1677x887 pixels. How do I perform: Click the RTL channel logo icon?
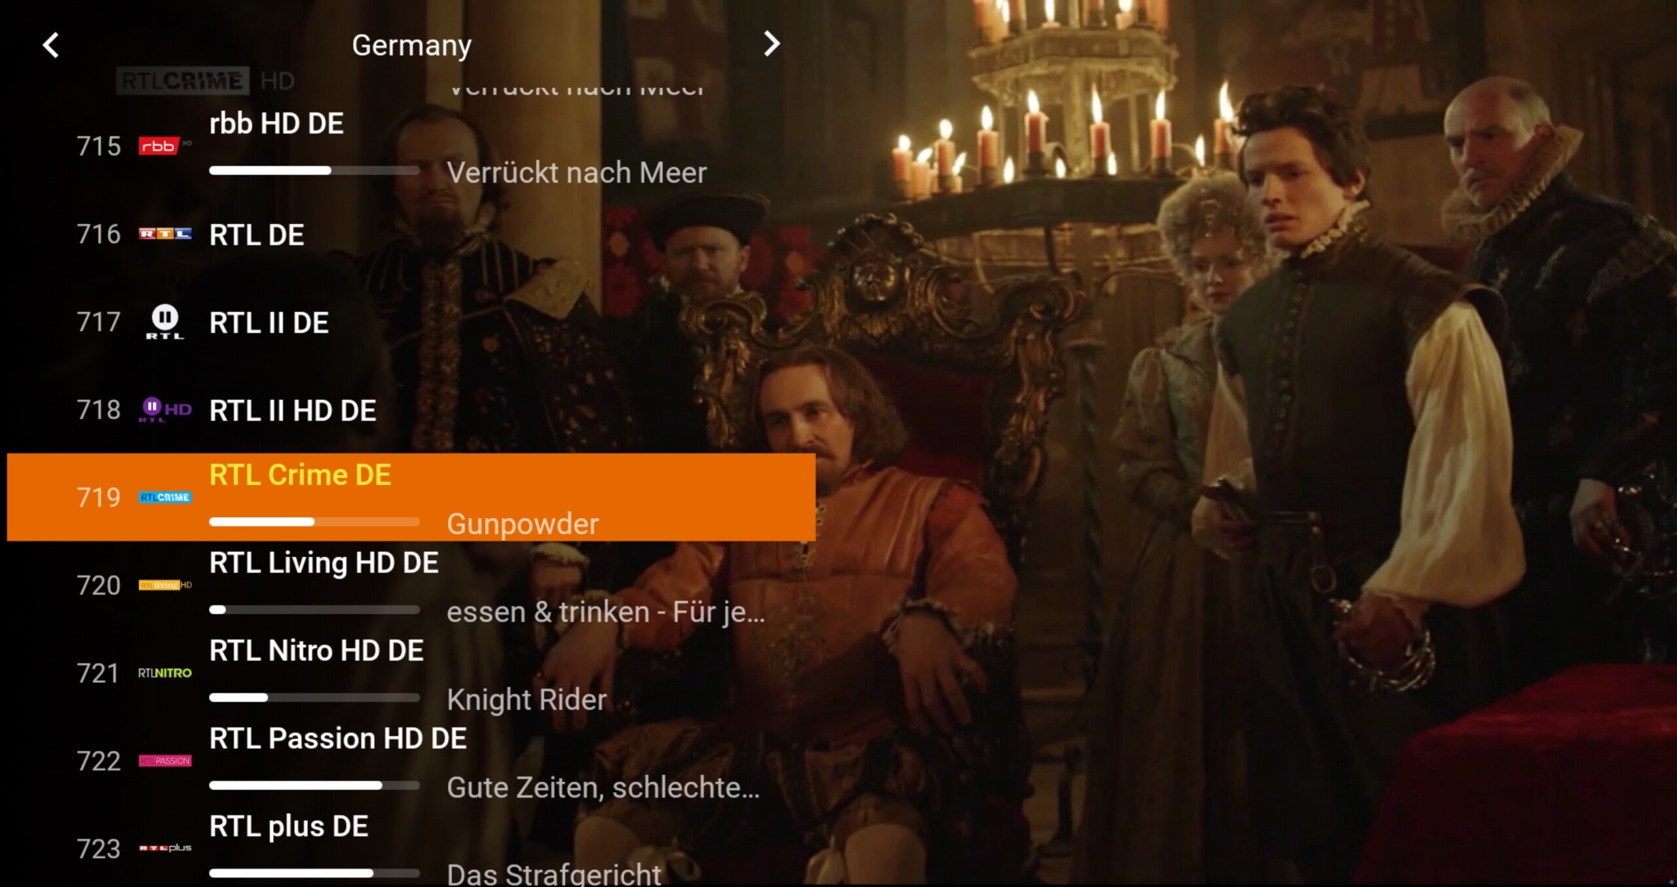pyautogui.click(x=164, y=234)
